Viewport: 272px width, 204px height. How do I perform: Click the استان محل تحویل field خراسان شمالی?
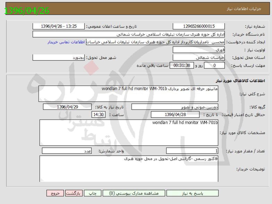(199, 57)
